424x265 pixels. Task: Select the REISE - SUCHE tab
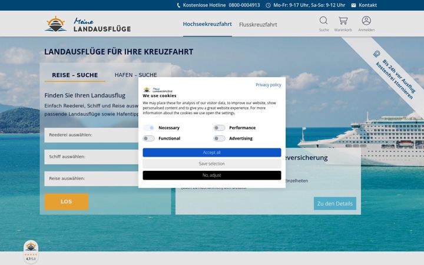pos(75,75)
